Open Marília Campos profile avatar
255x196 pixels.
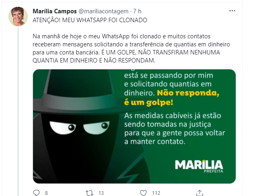(x=18, y=17)
